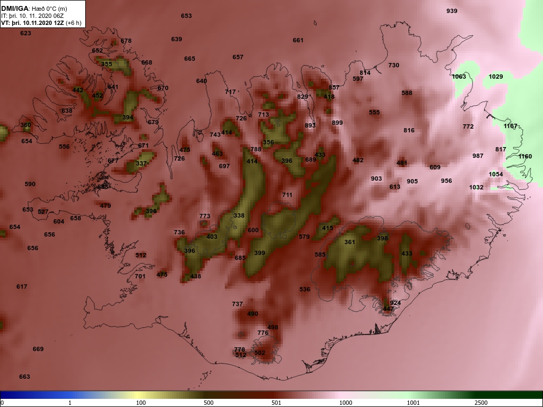543x407 pixels.
Task: Click the 1167 value on the east coast
Action: [x=510, y=126]
